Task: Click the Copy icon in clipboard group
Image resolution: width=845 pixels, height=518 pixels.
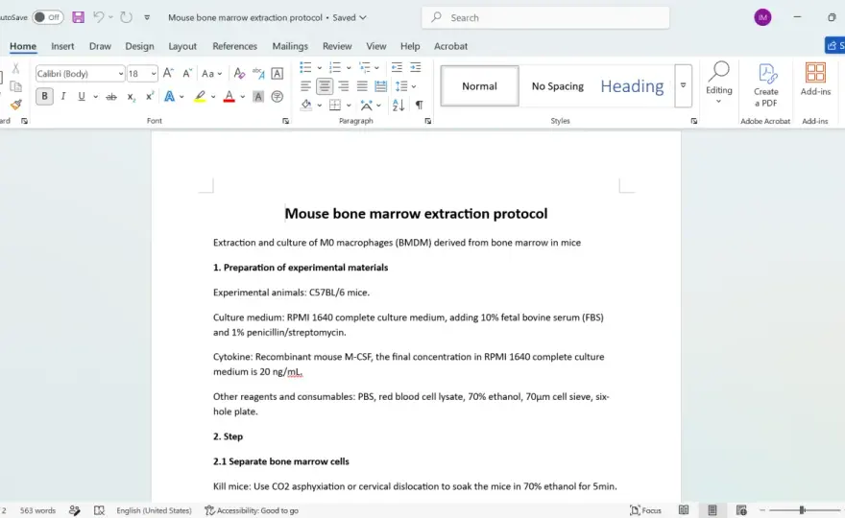Action: 15,86
